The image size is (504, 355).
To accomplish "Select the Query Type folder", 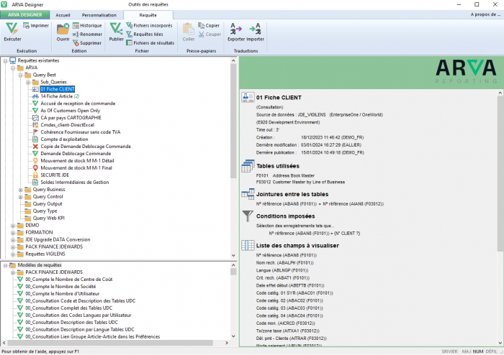I will (x=45, y=211).
